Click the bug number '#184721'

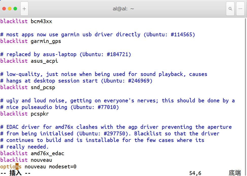coord(118,54)
